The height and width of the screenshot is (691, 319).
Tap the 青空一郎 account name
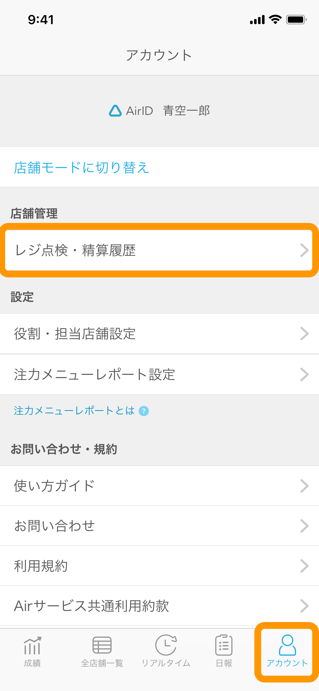click(186, 111)
